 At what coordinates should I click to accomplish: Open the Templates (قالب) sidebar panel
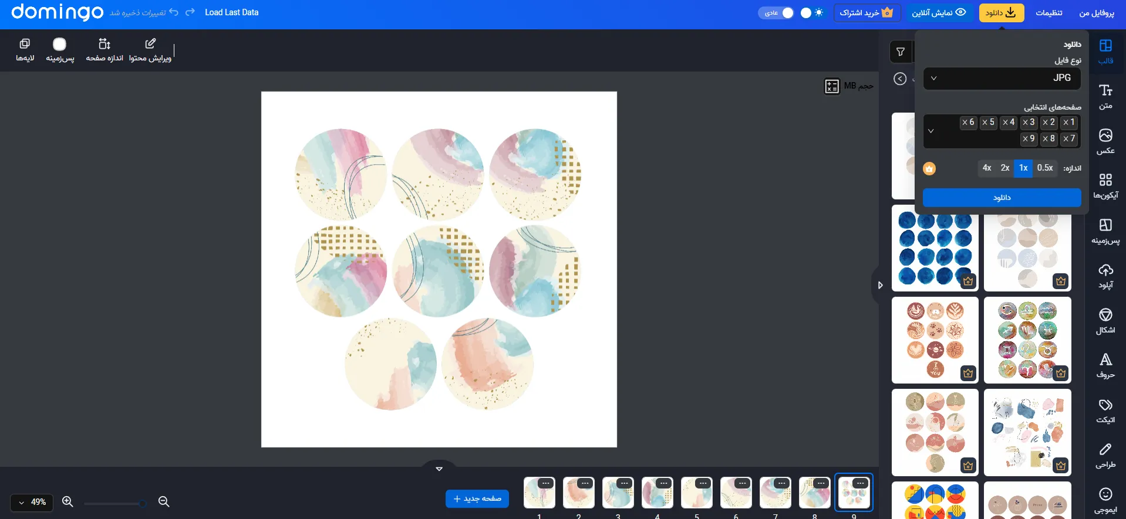[x=1105, y=52]
